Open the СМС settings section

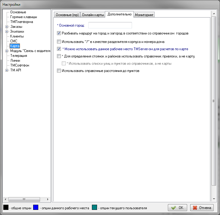tap(14, 41)
